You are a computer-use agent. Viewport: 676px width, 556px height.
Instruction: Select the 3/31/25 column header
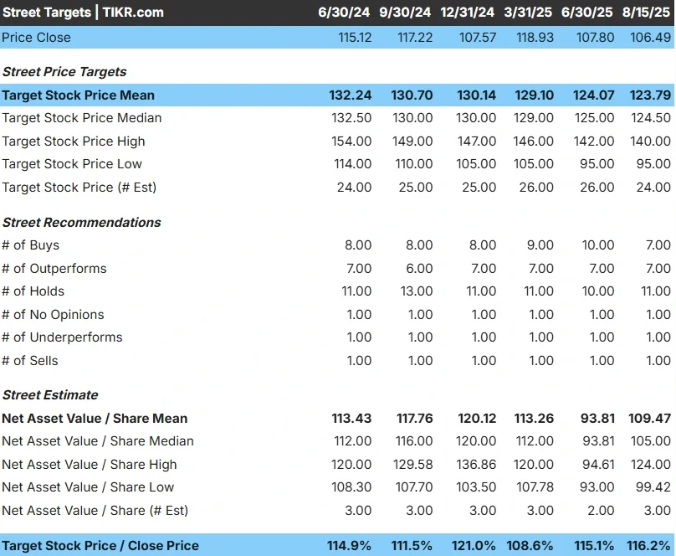tap(528, 12)
